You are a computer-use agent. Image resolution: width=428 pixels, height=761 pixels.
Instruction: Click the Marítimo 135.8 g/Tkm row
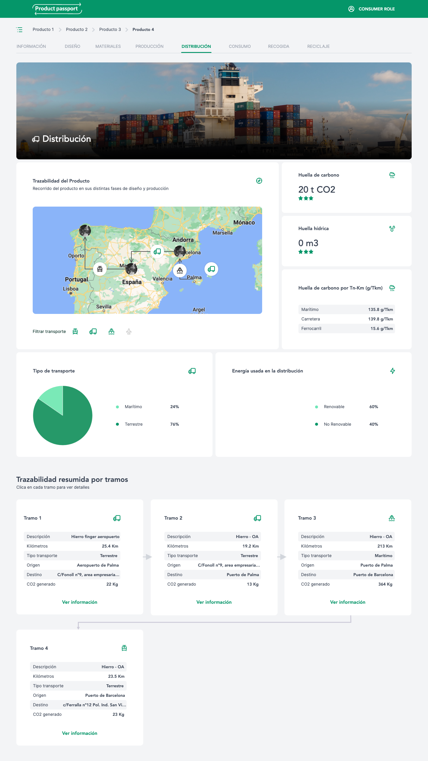point(347,309)
